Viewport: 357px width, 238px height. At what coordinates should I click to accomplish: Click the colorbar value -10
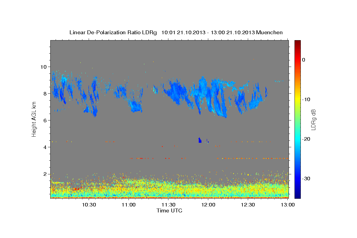(306, 99)
